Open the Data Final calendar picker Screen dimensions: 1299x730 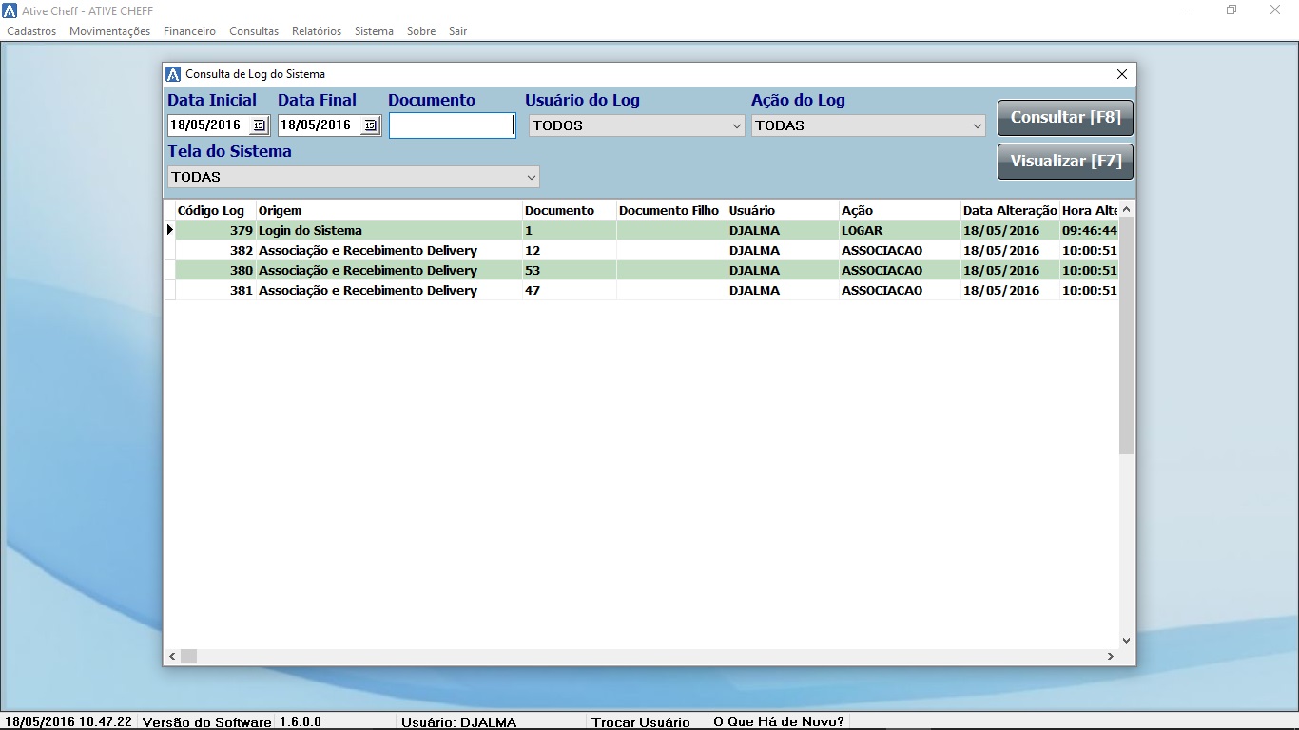pos(370,125)
